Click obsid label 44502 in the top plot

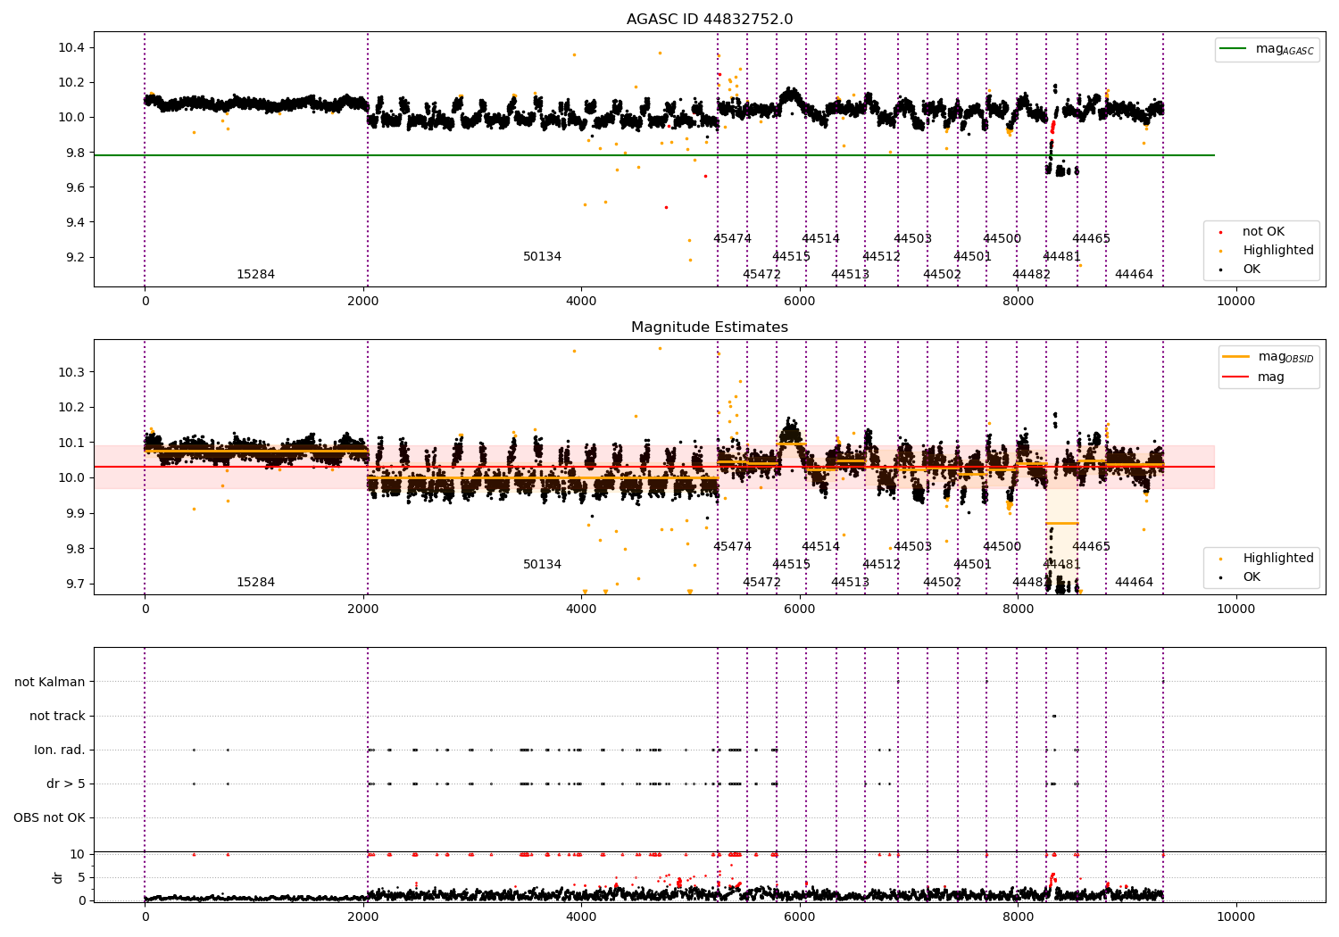[x=942, y=275]
